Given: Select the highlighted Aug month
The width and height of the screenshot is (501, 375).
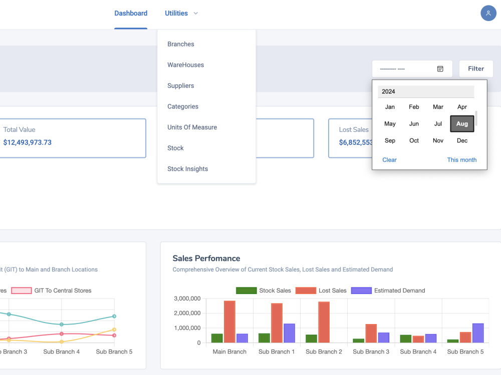Looking at the screenshot, I should (x=462, y=123).
